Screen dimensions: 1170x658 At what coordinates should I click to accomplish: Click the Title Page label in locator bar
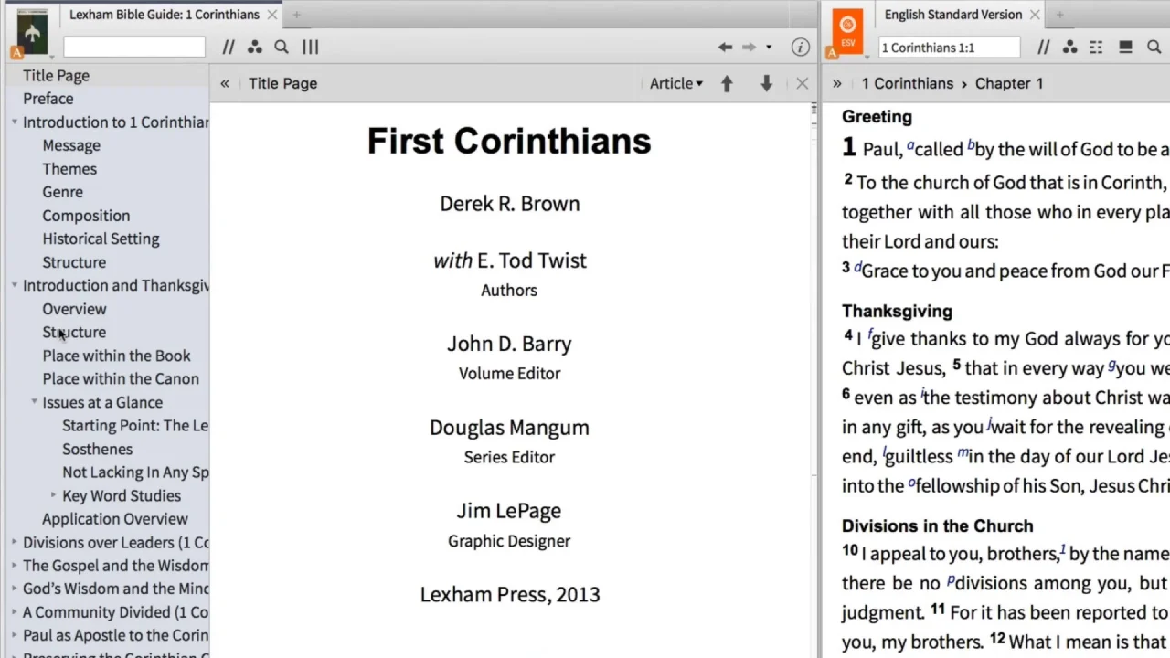(282, 83)
